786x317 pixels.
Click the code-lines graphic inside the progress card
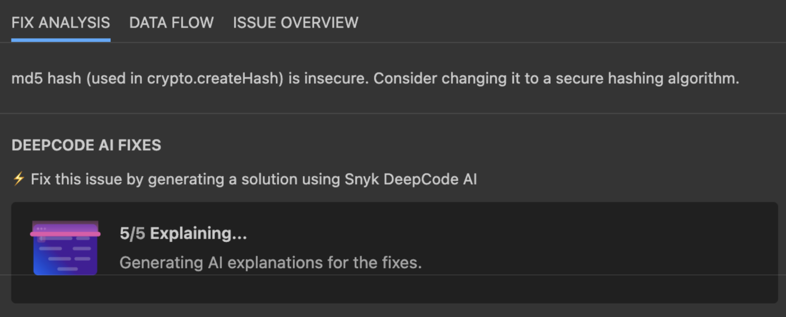click(x=66, y=254)
